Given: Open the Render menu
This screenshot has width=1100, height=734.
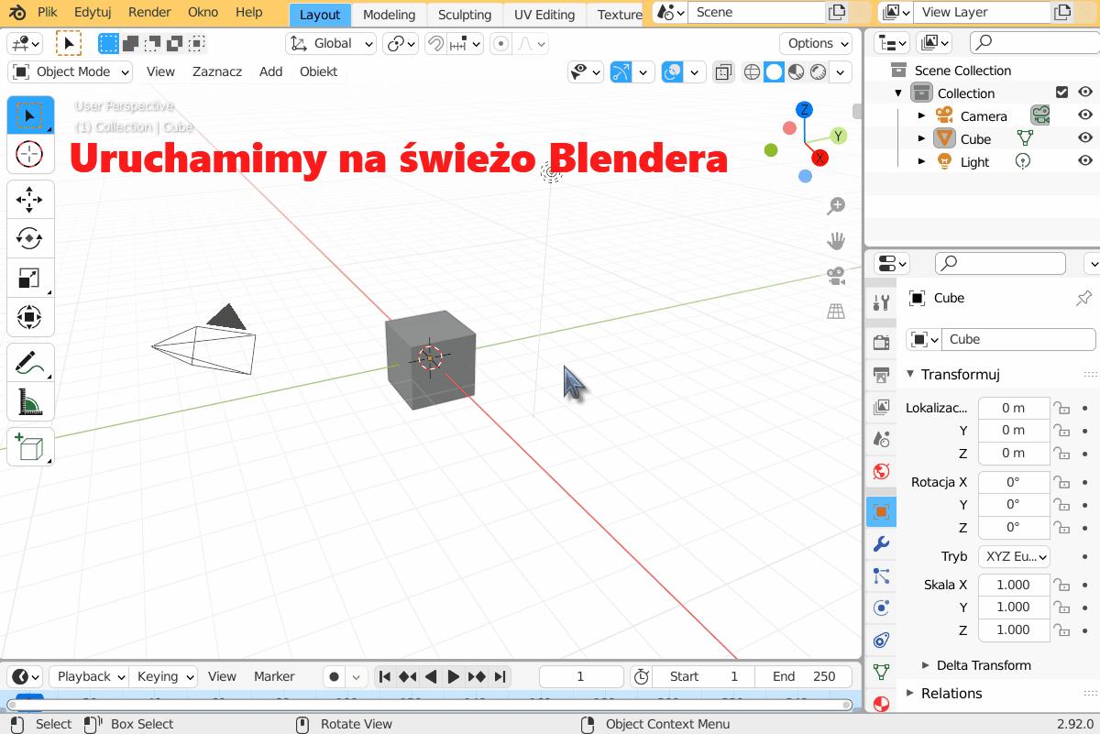Looking at the screenshot, I should coord(149,13).
